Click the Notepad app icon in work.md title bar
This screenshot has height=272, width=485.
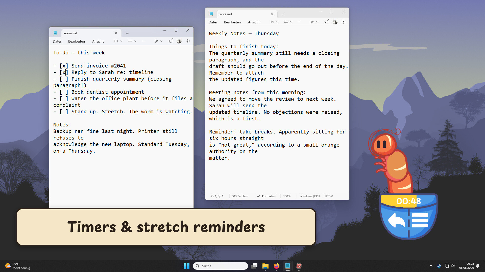click(211, 14)
